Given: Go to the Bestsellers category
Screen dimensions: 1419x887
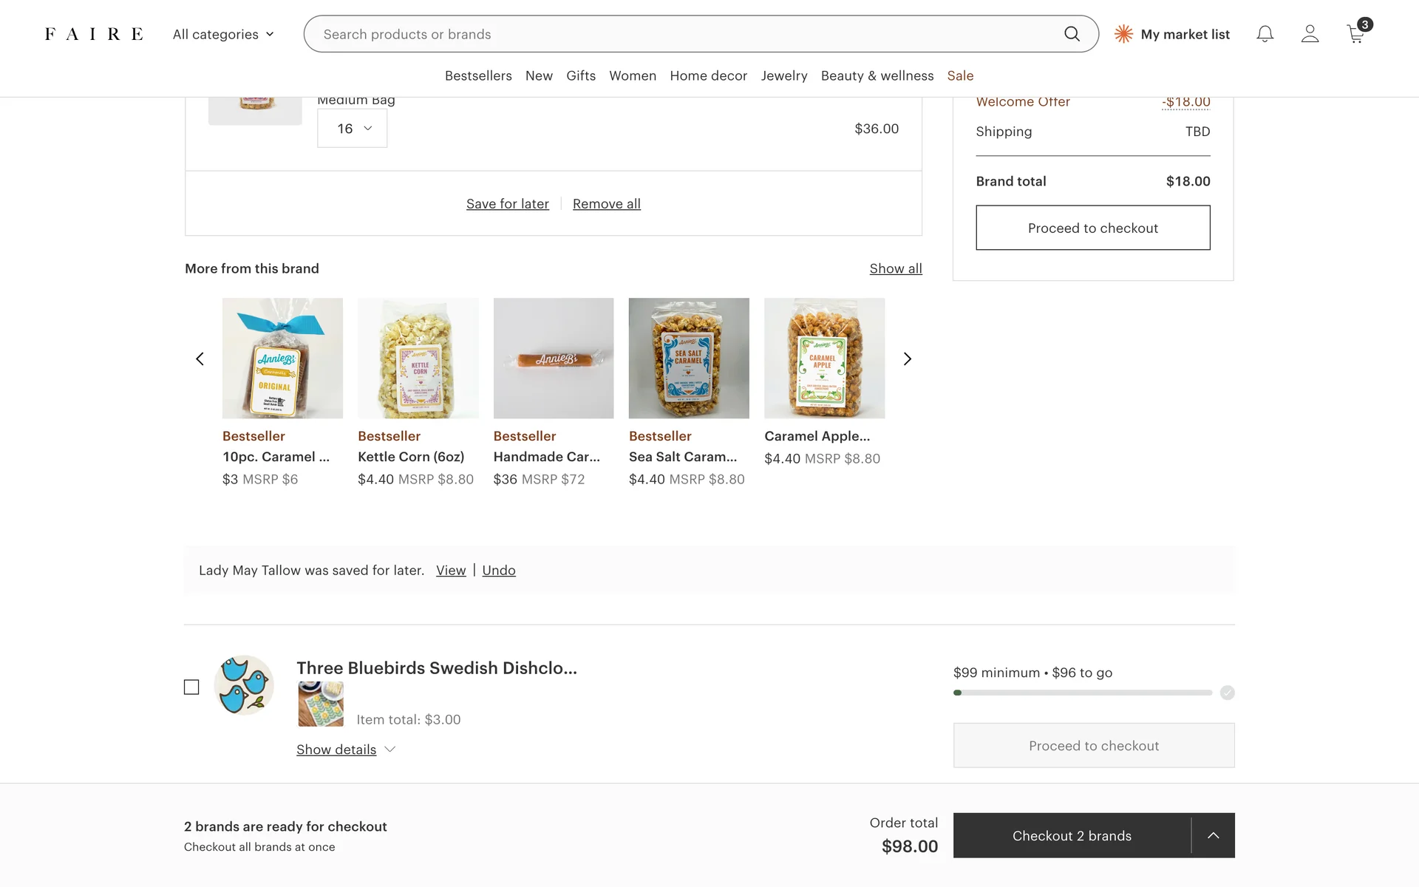Looking at the screenshot, I should coord(478,75).
